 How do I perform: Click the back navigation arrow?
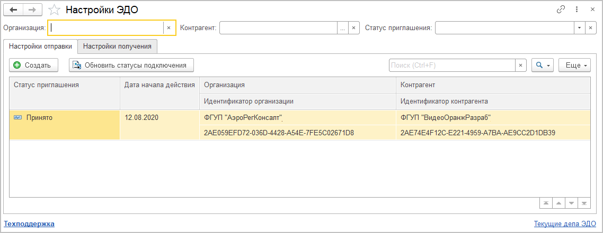tap(13, 10)
